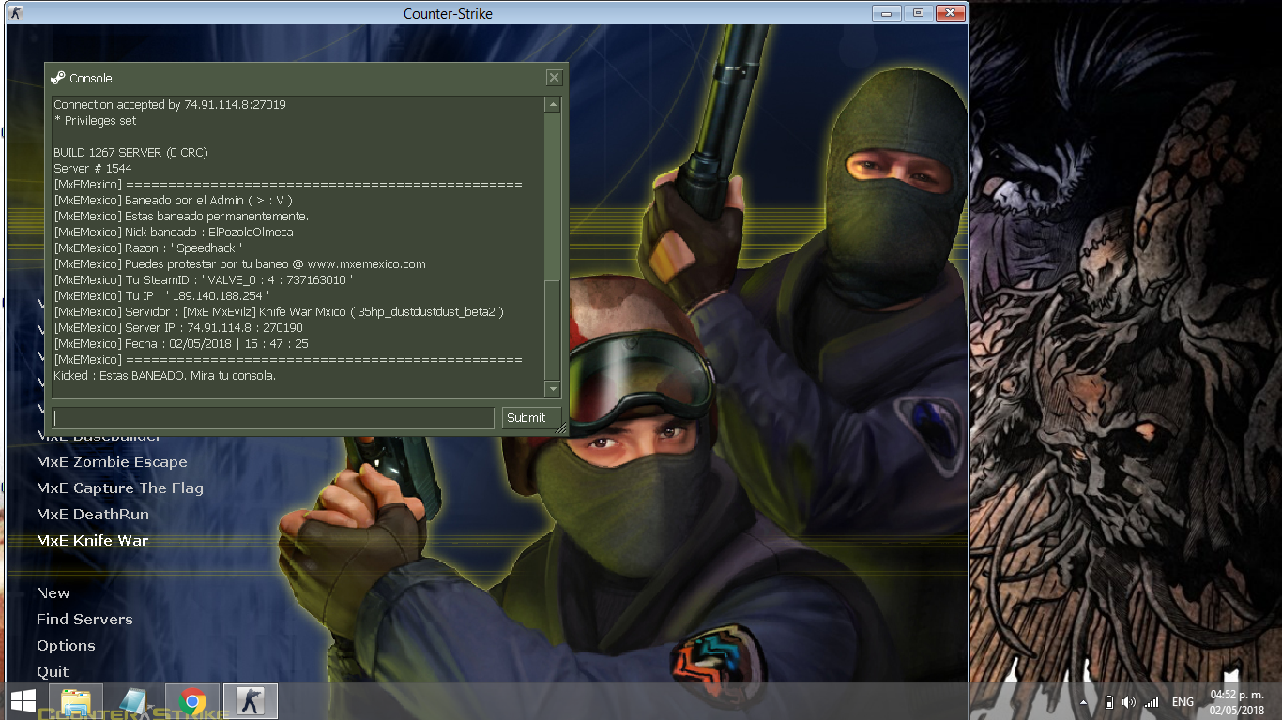Click the 'Fecha : 02/05/2018 | 15 : 47 : 25' line

[181, 344]
